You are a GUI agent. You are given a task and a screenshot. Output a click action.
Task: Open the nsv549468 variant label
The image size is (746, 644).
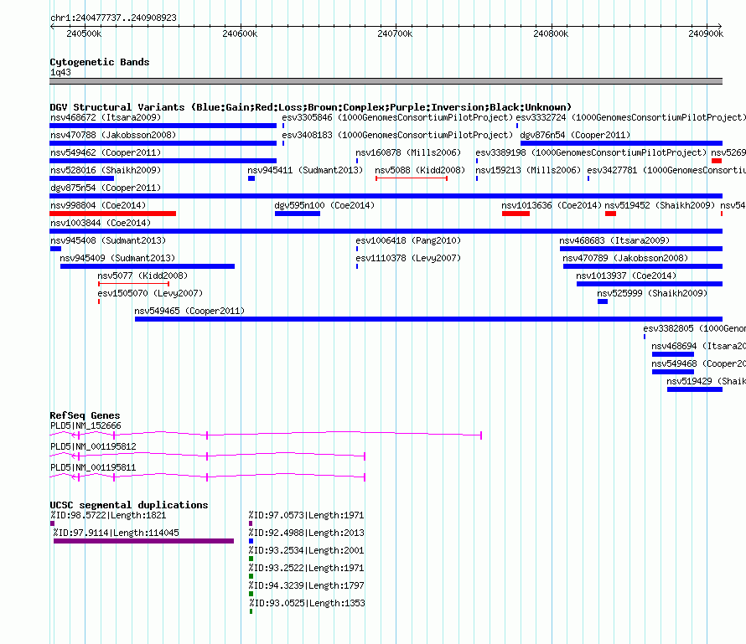tap(698, 363)
